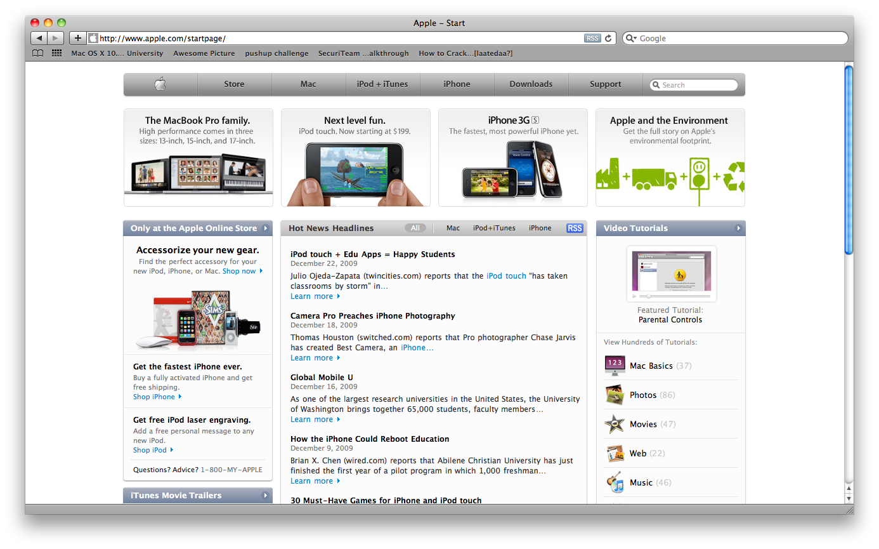Screen dimensions: 879x549
Task: Filter Hot News by iPod+iTunes
Action: pos(494,228)
